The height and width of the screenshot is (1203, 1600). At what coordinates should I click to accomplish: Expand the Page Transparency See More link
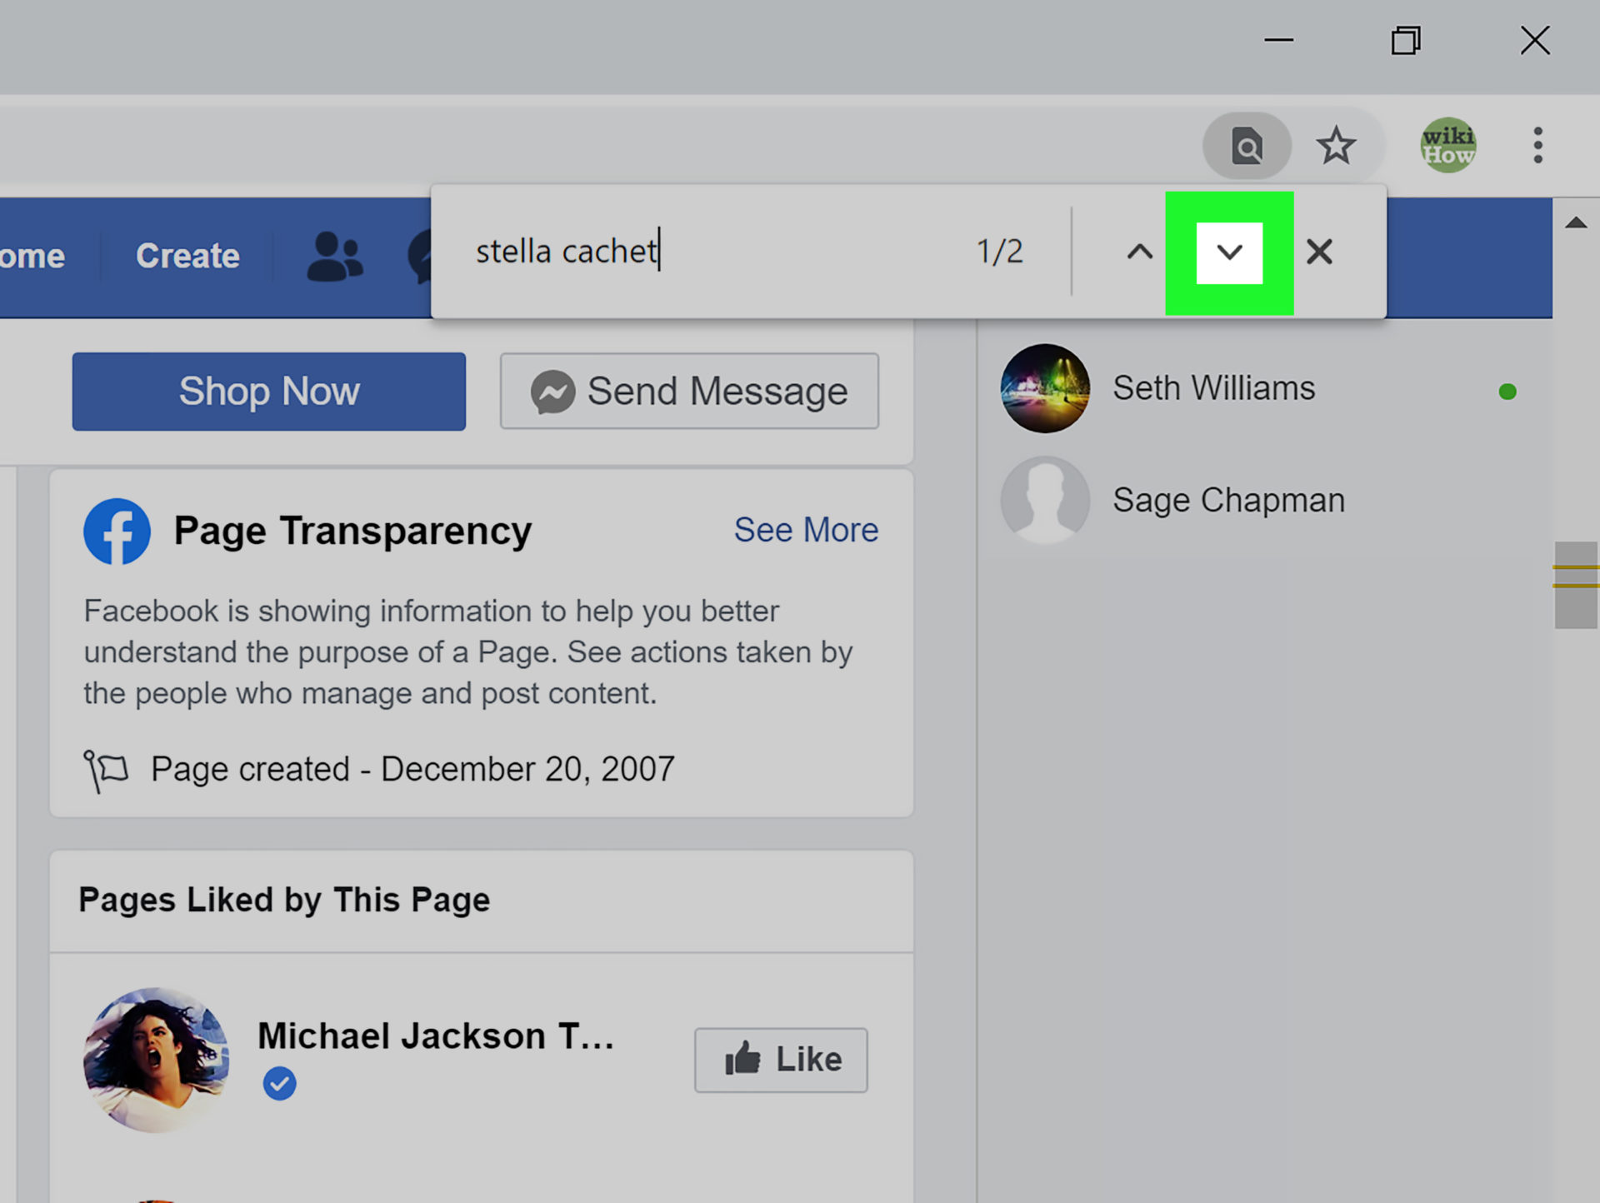click(x=807, y=530)
